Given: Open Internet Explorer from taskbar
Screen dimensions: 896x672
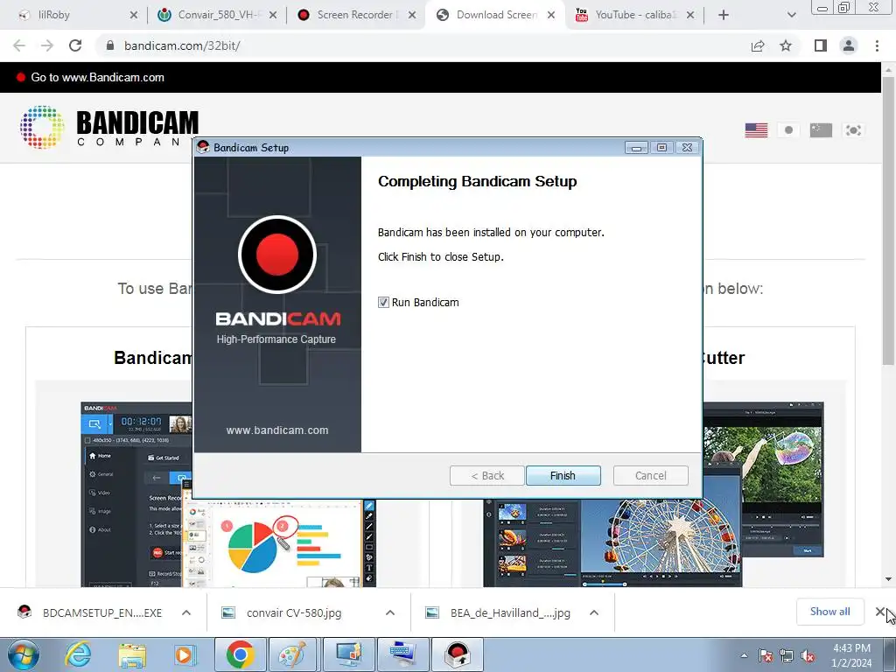Looking at the screenshot, I should pyautogui.click(x=78, y=654).
